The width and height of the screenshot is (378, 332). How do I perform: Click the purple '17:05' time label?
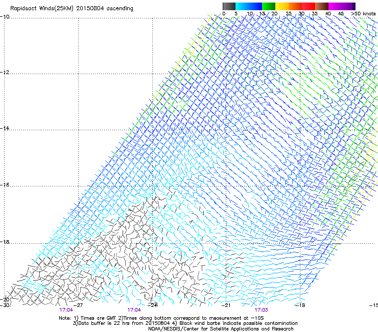[x=262, y=310]
